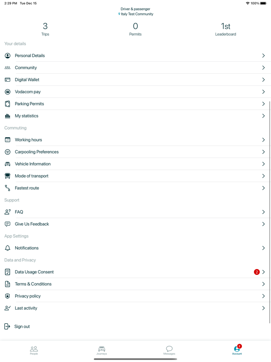Tap the Notifications bell icon

click(7, 248)
